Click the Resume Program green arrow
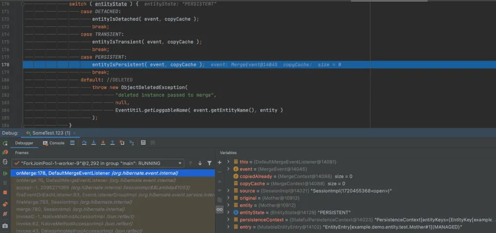 (5, 174)
